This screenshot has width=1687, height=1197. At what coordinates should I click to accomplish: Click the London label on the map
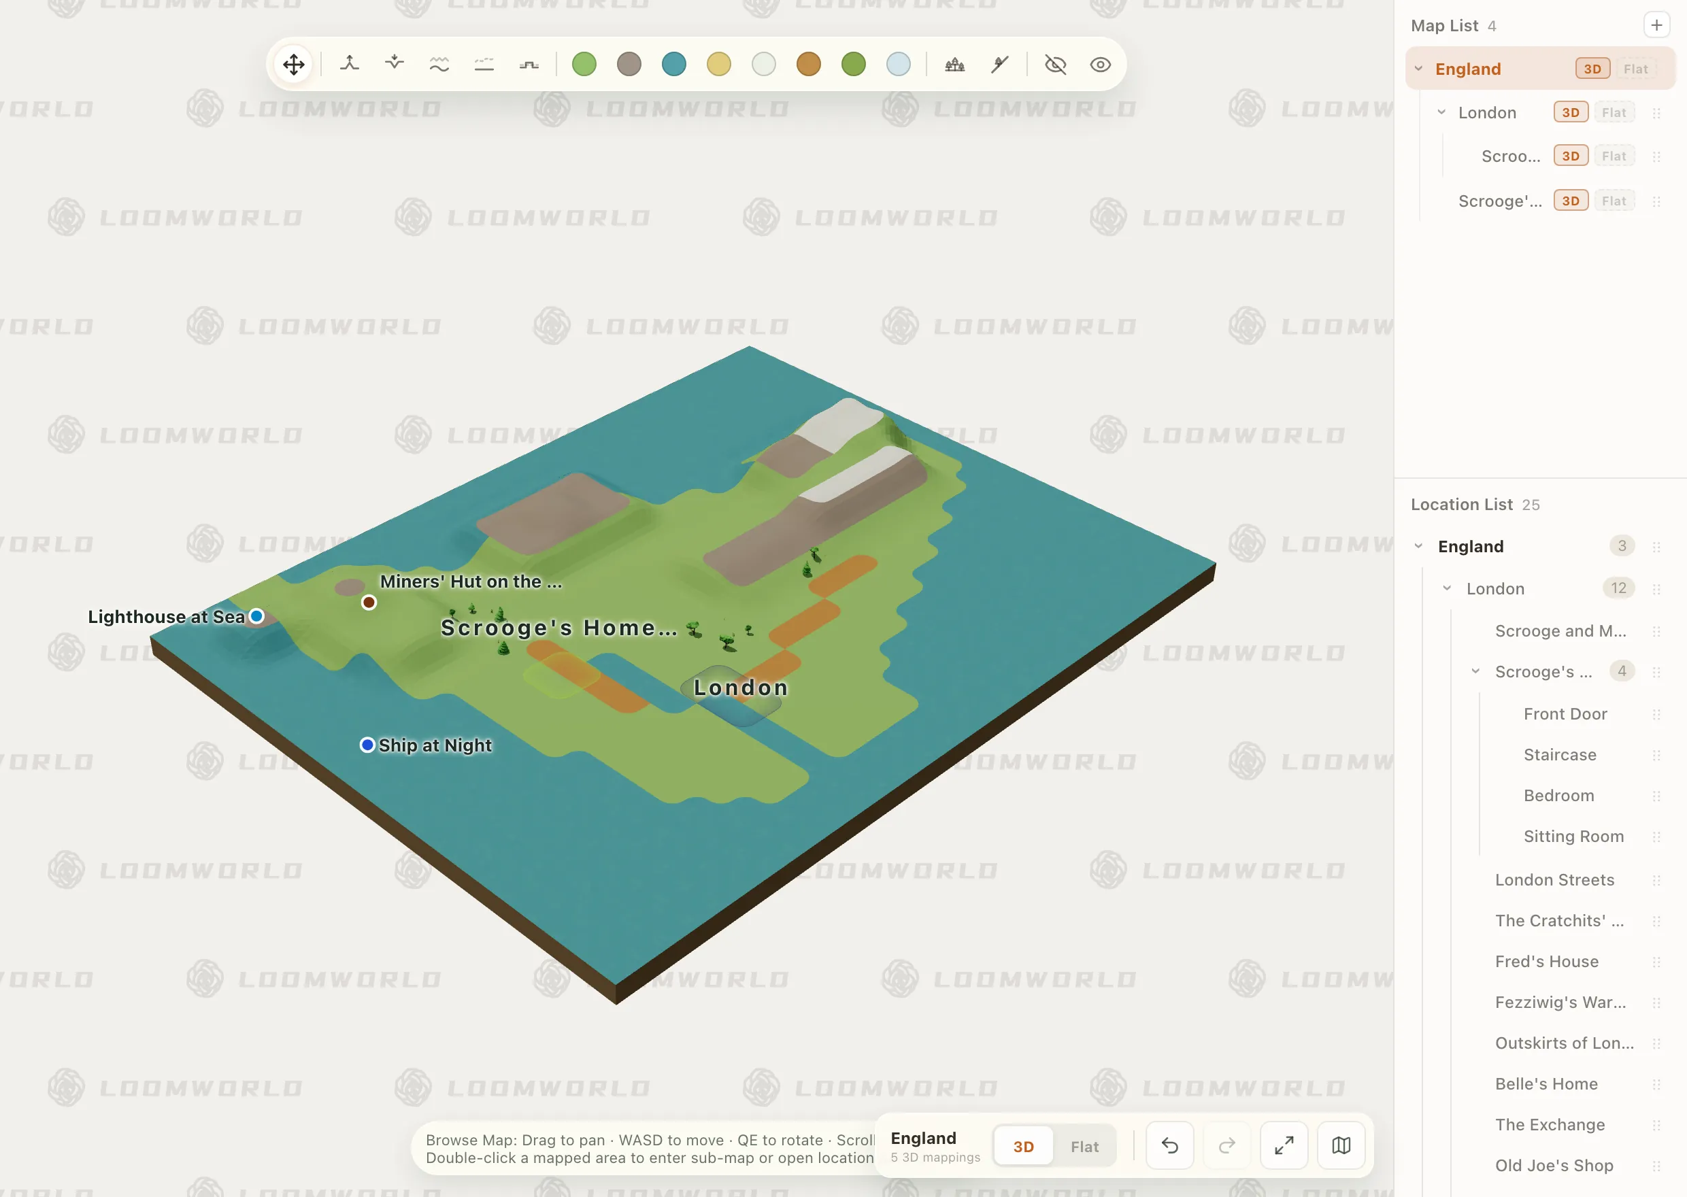741,688
